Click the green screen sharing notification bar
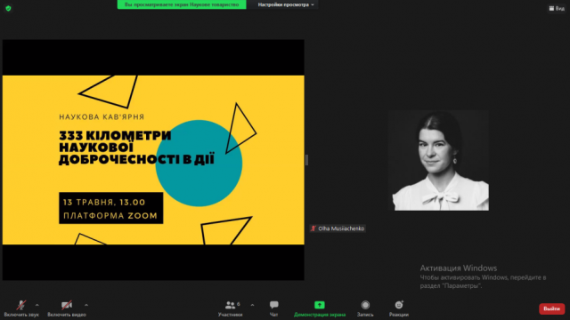This screenshot has width=570, height=320. (182, 4)
